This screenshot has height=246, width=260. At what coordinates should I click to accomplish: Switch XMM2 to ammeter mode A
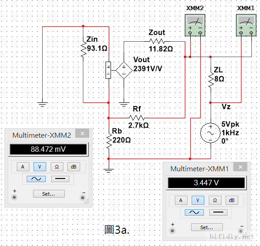[23, 167]
